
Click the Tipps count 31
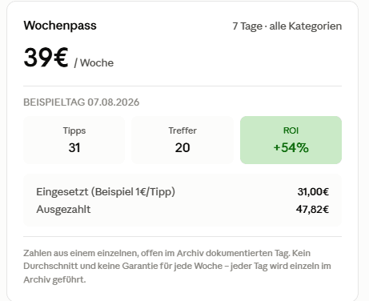pyautogui.click(x=74, y=147)
